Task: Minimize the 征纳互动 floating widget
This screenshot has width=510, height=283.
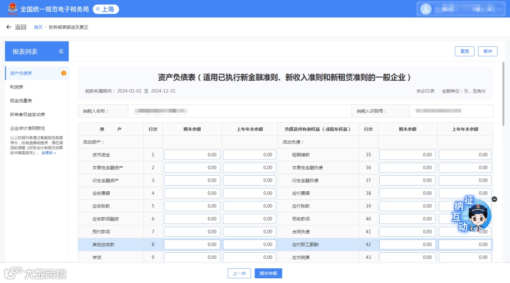Action: pos(494,199)
